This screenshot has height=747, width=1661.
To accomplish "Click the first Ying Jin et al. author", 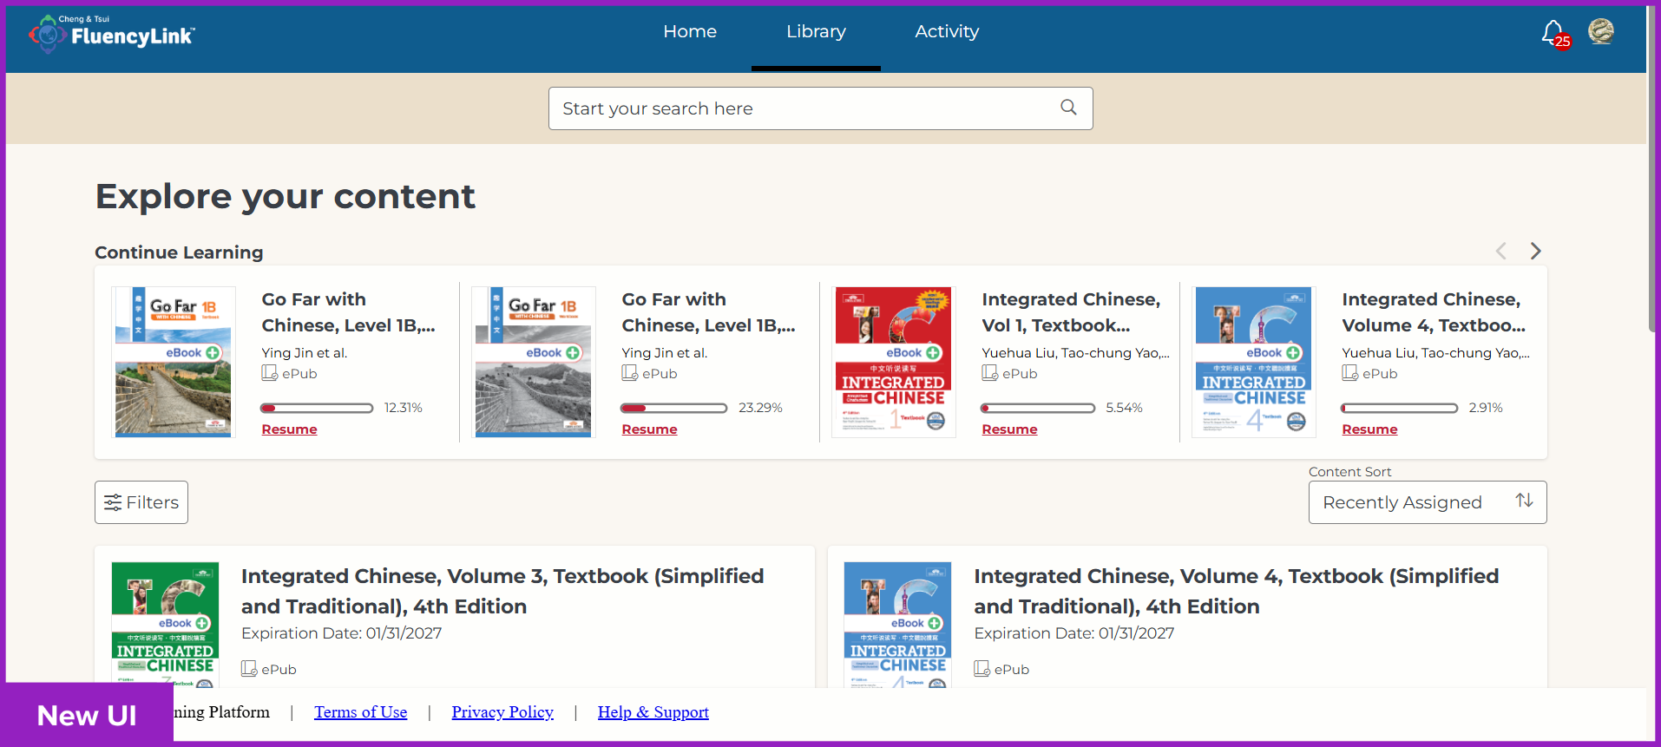I will point(305,353).
